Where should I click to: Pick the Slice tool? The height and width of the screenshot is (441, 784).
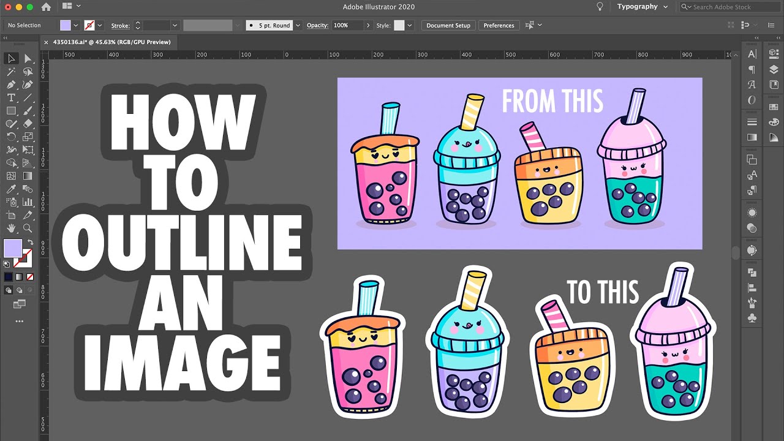(x=28, y=215)
